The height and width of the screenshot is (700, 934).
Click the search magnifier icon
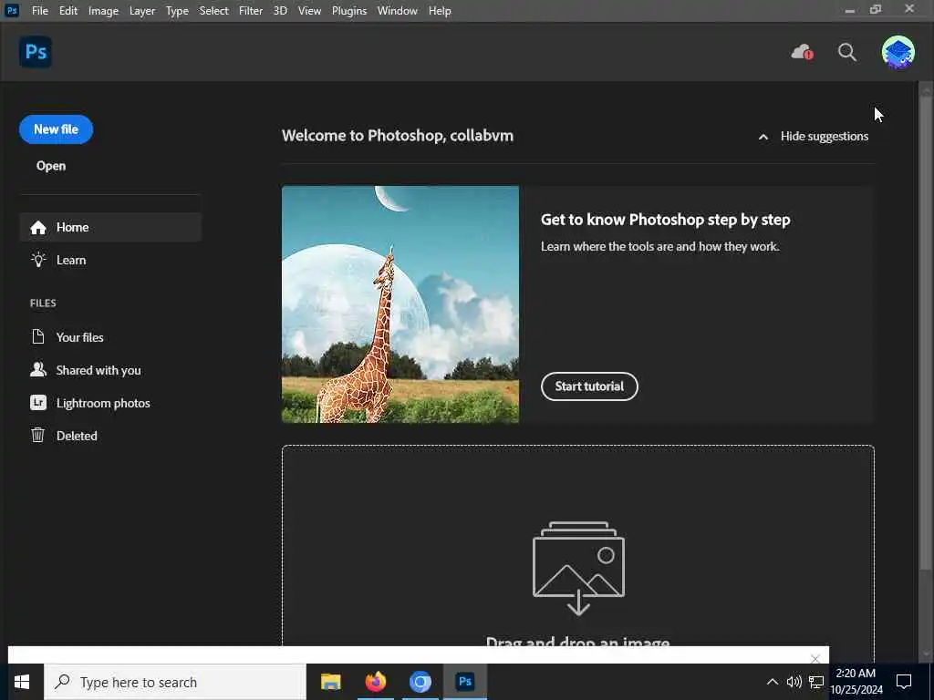point(847,52)
